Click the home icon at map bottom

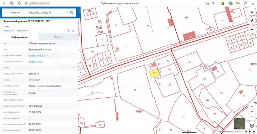[x=246, y=132]
